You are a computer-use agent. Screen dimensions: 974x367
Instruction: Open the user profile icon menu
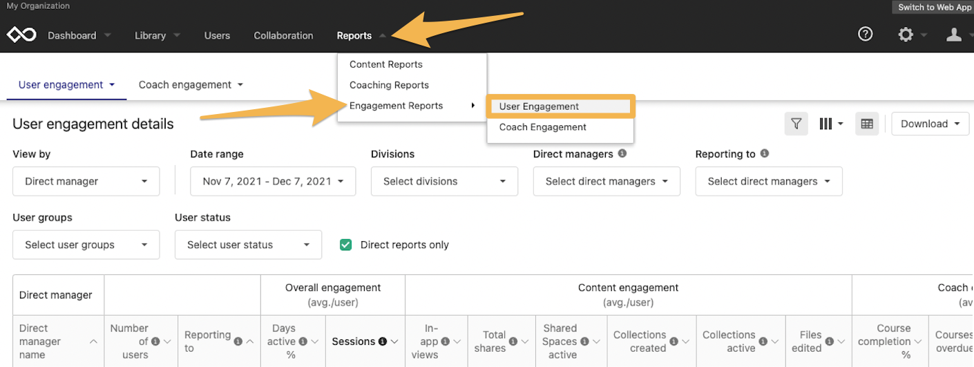click(954, 35)
